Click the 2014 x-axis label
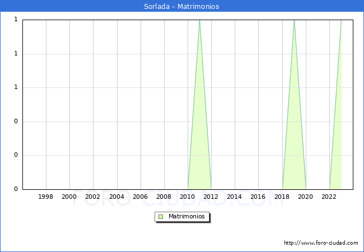This screenshot has height=252, width=364. tap(234, 197)
